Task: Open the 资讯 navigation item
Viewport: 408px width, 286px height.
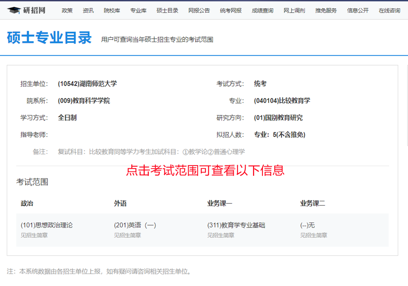Action: coord(88,11)
